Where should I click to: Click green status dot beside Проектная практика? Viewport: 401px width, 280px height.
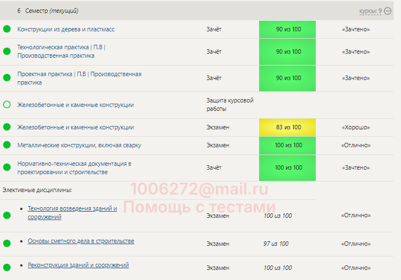point(7,78)
